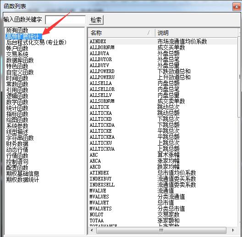Select 逻辑函数 category

(x=17, y=96)
